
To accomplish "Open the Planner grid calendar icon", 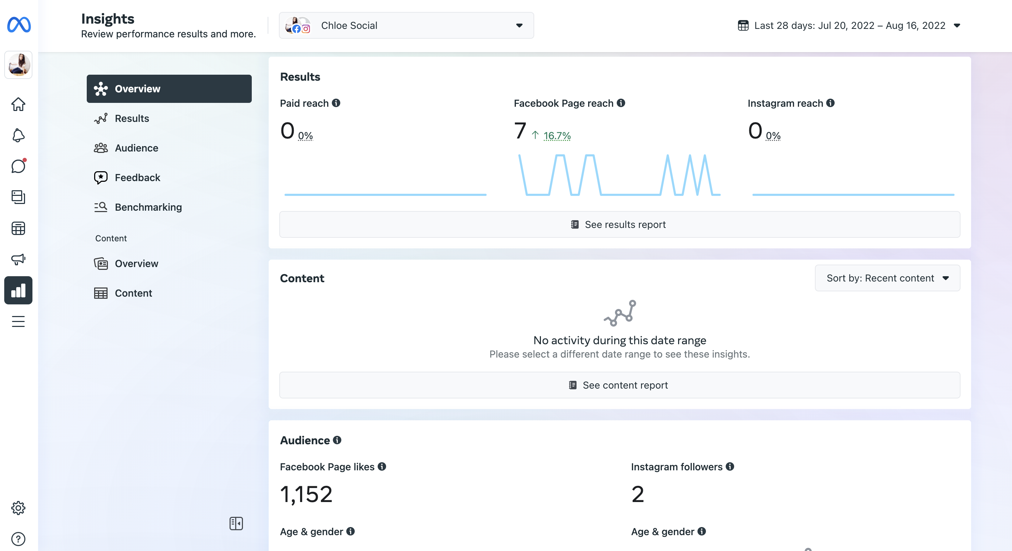I will (18, 228).
